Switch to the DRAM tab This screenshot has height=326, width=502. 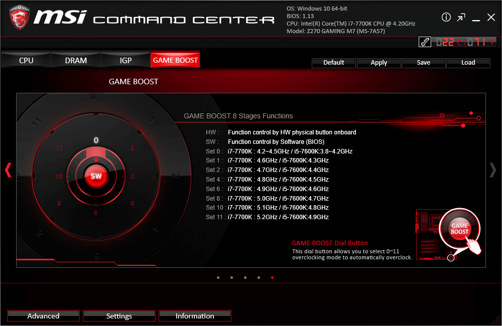click(x=75, y=60)
